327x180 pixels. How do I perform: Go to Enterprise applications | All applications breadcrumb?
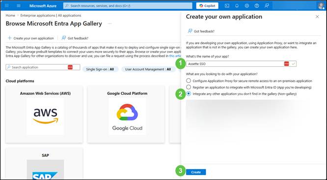coord(51,15)
